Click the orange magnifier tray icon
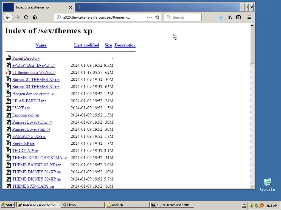This screenshot has width=281, height=210. pos(262,206)
